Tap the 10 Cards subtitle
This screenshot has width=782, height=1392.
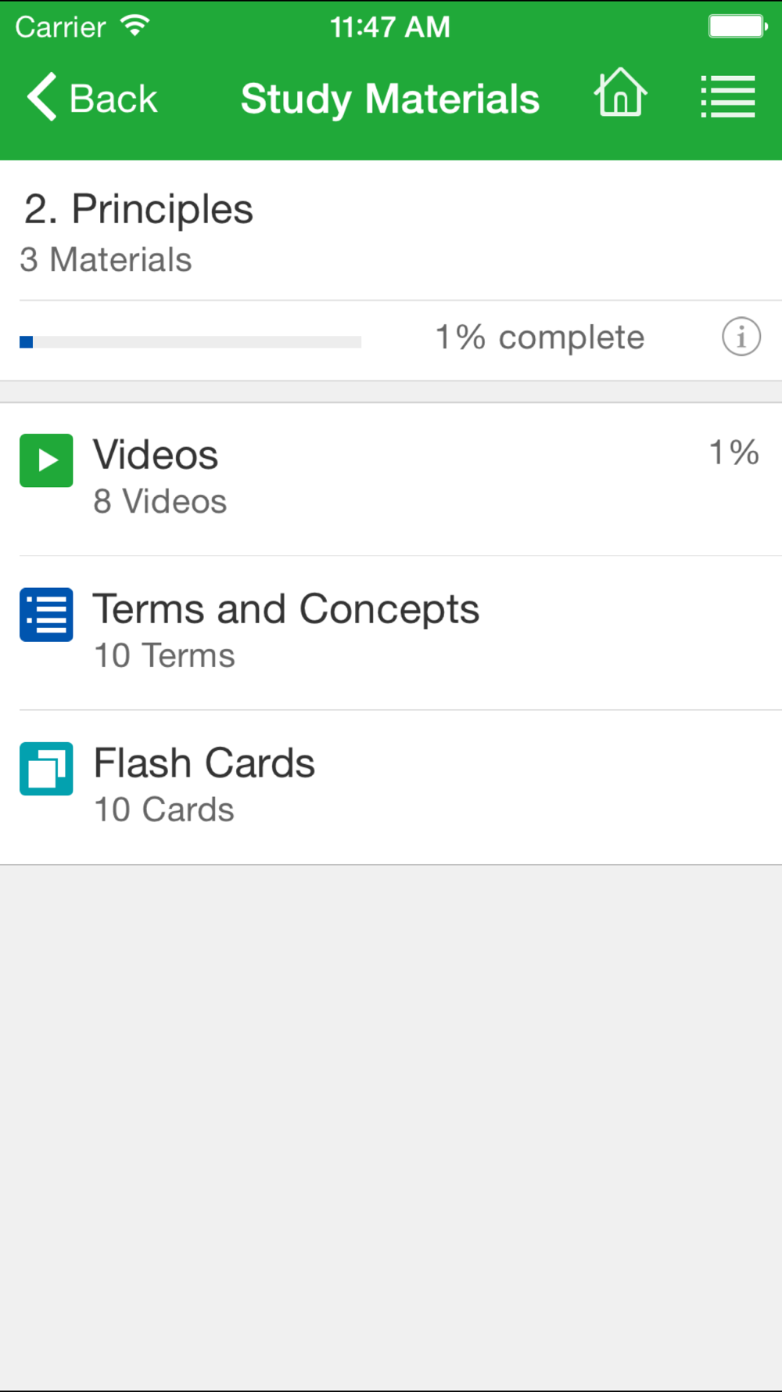(164, 810)
